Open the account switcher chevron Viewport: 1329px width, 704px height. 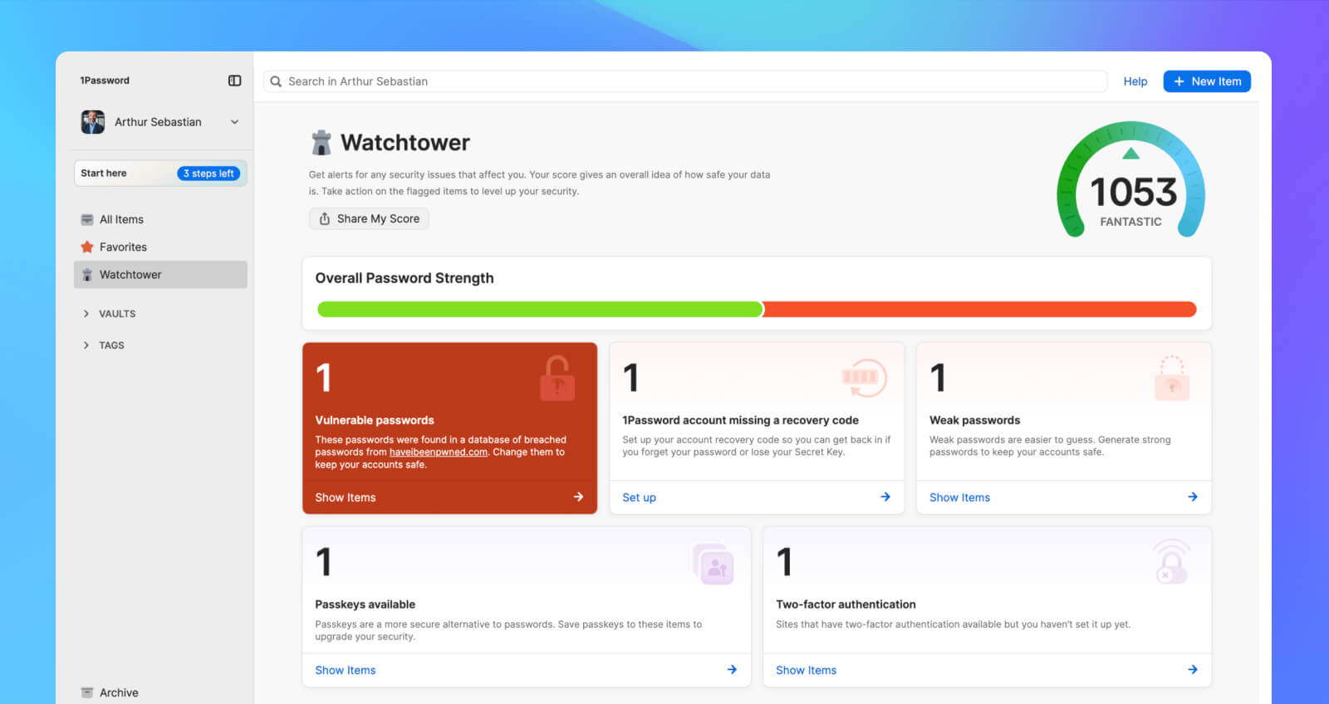pyautogui.click(x=234, y=122)
